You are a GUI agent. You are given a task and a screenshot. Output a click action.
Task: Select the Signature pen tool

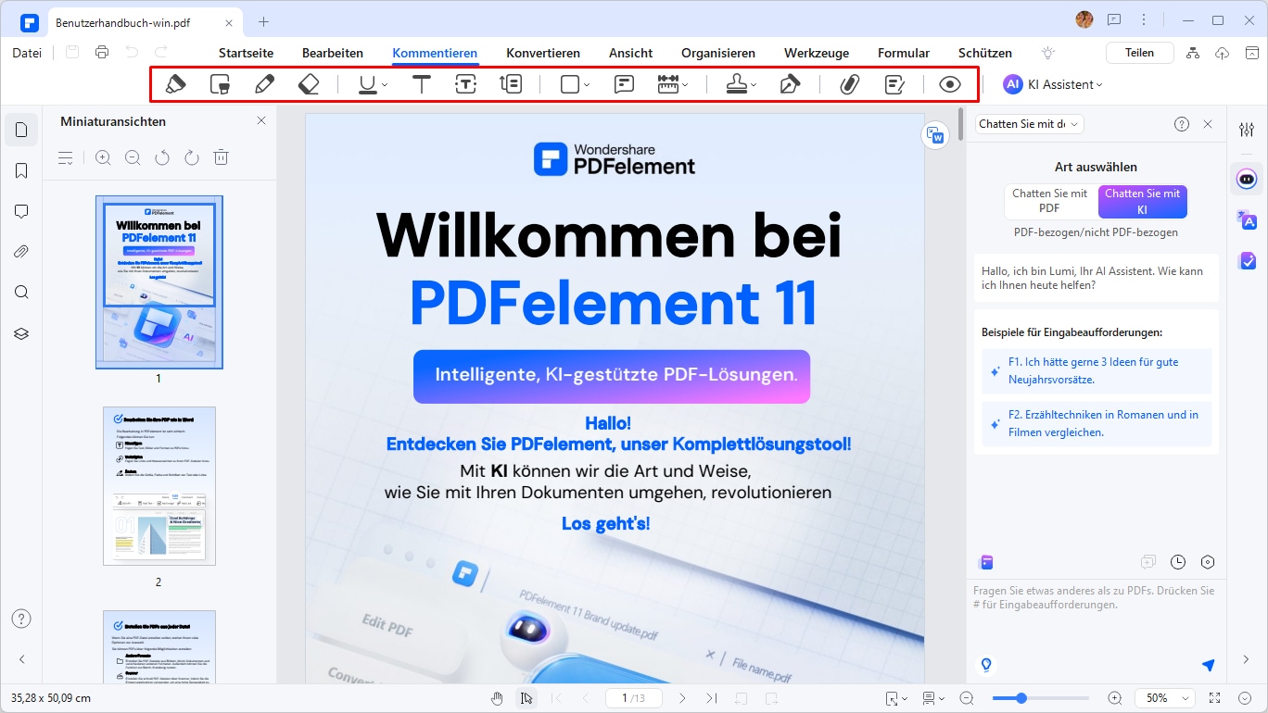pyautogui.click(x=790, y=84)
